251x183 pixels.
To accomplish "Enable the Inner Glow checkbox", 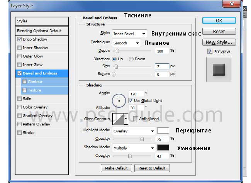I will click(19, 65).
